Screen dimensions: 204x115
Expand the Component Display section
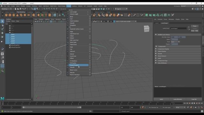pyautogui.click(x=156, y=49)
